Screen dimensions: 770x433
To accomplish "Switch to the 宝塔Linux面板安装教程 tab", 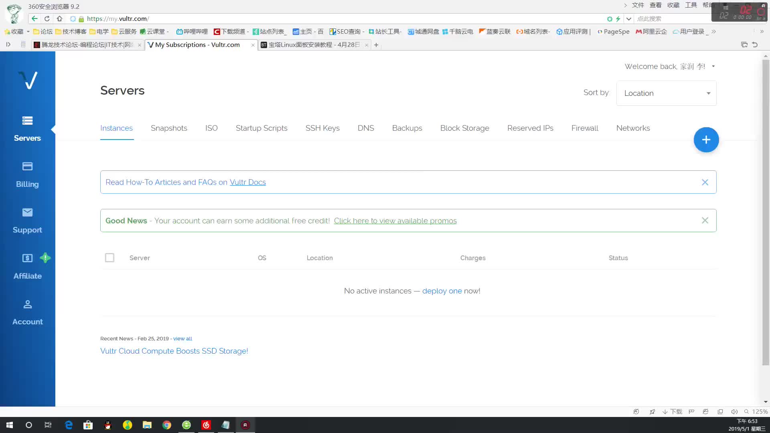I will click(x=314, y=45).
